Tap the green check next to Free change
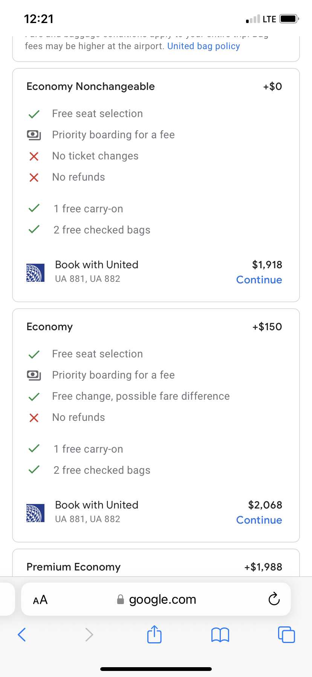The height and width of the screenshot is (677, 312). [34, 396]
